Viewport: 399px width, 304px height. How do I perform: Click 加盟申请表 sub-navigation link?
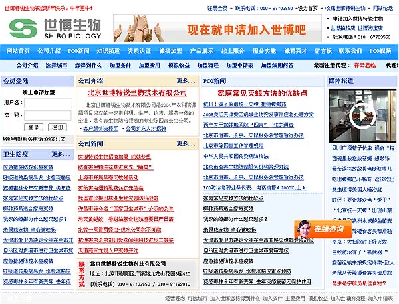click(240, 66)
